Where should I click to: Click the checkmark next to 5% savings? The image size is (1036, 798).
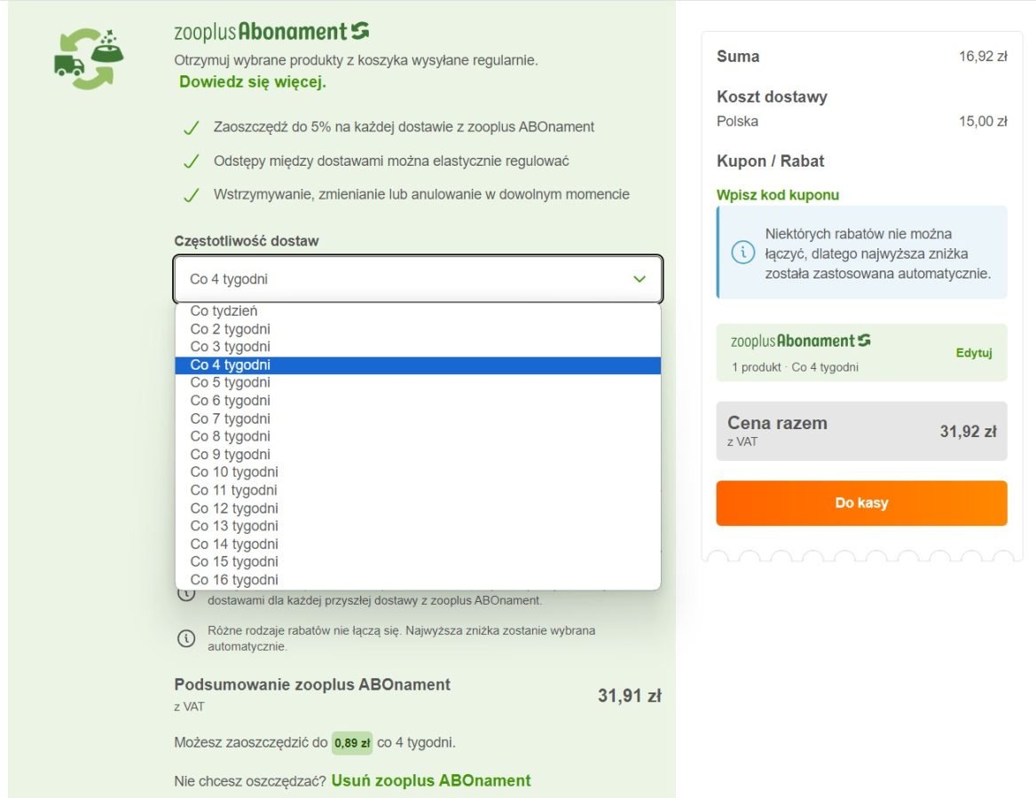click(191, 128)
